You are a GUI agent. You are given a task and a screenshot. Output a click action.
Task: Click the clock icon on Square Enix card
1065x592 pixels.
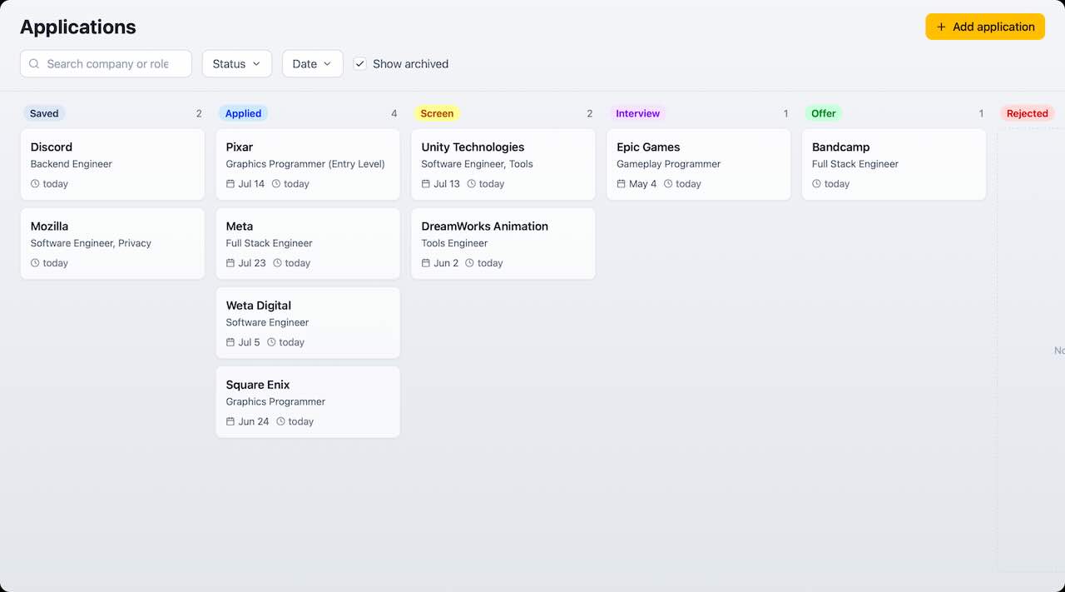click(280, 421)
